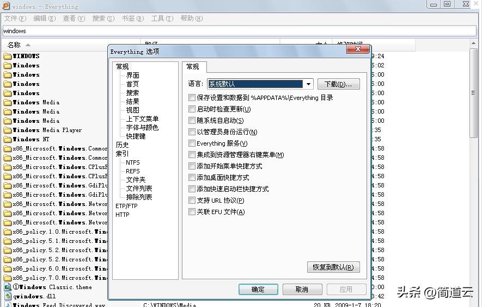Toggle Explorer context menu integration checkbox
The image size is (482, 307).
point(192,154)
